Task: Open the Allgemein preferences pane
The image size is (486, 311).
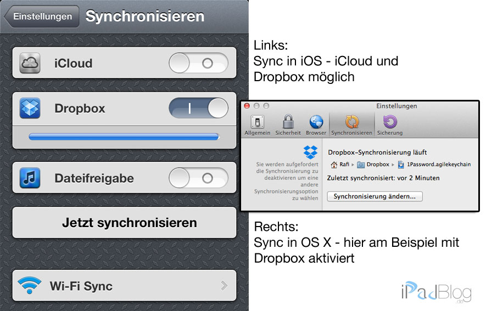Action: pyautogui.click(x=258, y=125)
